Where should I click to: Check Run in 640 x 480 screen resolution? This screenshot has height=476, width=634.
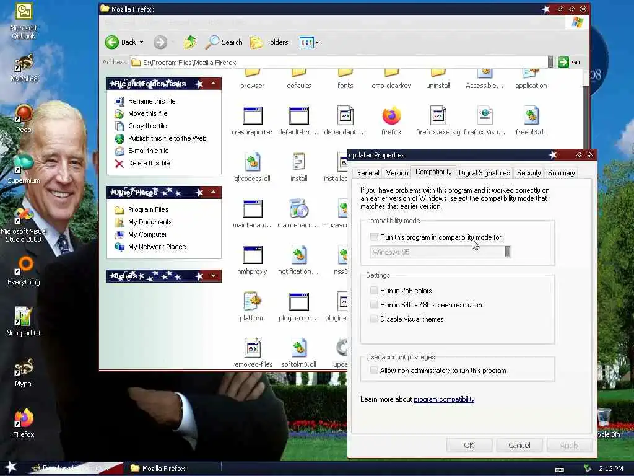[x=374, y=305]
